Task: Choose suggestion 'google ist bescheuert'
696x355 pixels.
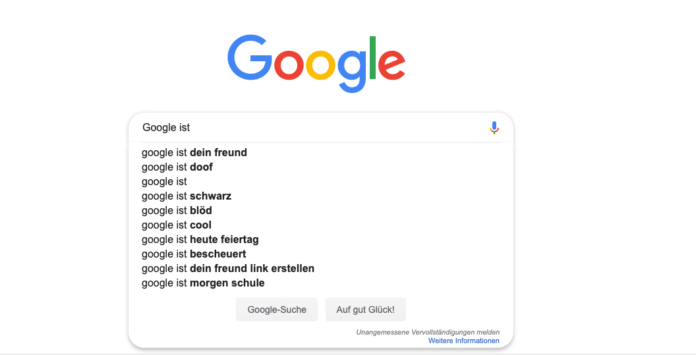Action: [320, 254]
